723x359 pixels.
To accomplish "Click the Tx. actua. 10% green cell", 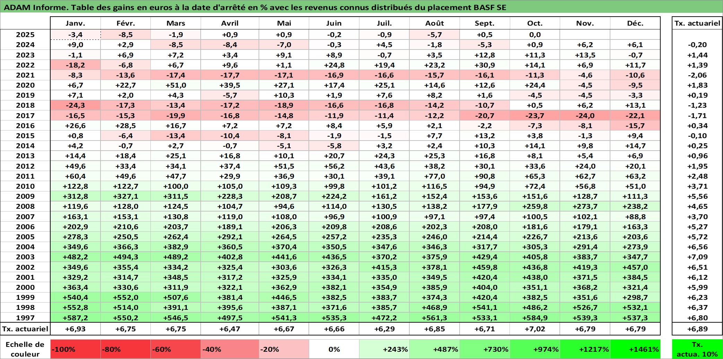I will click(697, 349).
